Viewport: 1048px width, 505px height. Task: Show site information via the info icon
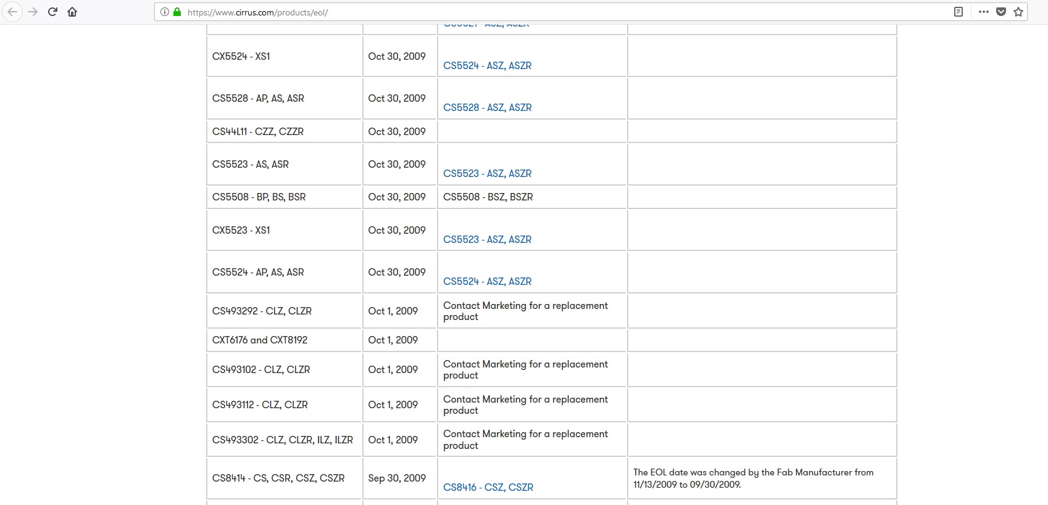coord(165,12)
